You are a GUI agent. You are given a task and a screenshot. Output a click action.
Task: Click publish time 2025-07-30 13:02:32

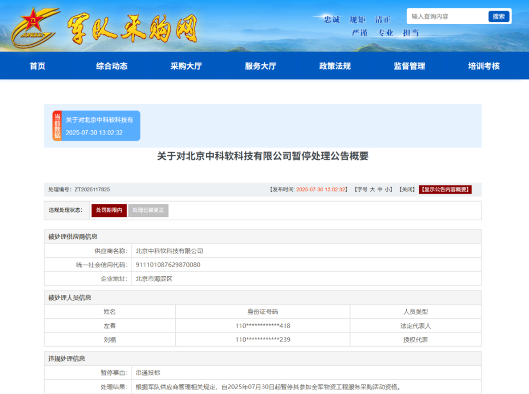point(321,190)
